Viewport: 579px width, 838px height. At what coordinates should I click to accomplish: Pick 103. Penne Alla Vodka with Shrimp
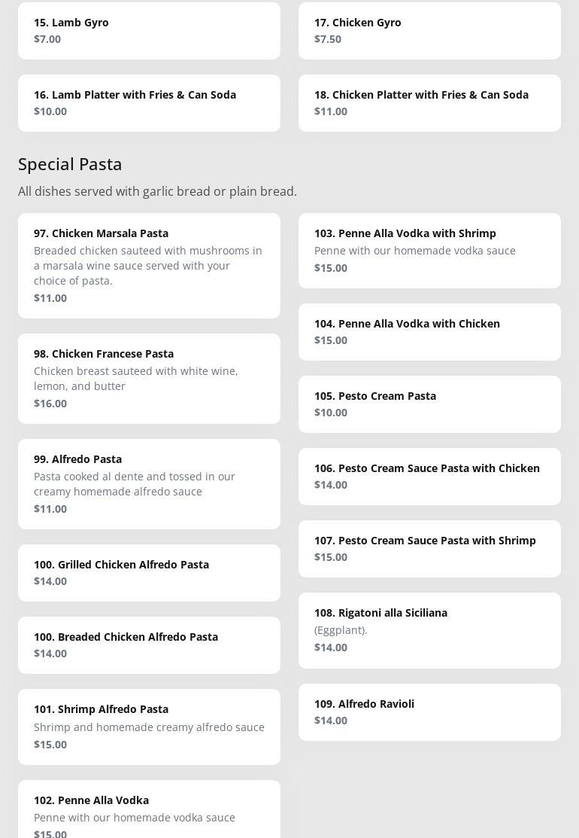click(x=429, y=250)
